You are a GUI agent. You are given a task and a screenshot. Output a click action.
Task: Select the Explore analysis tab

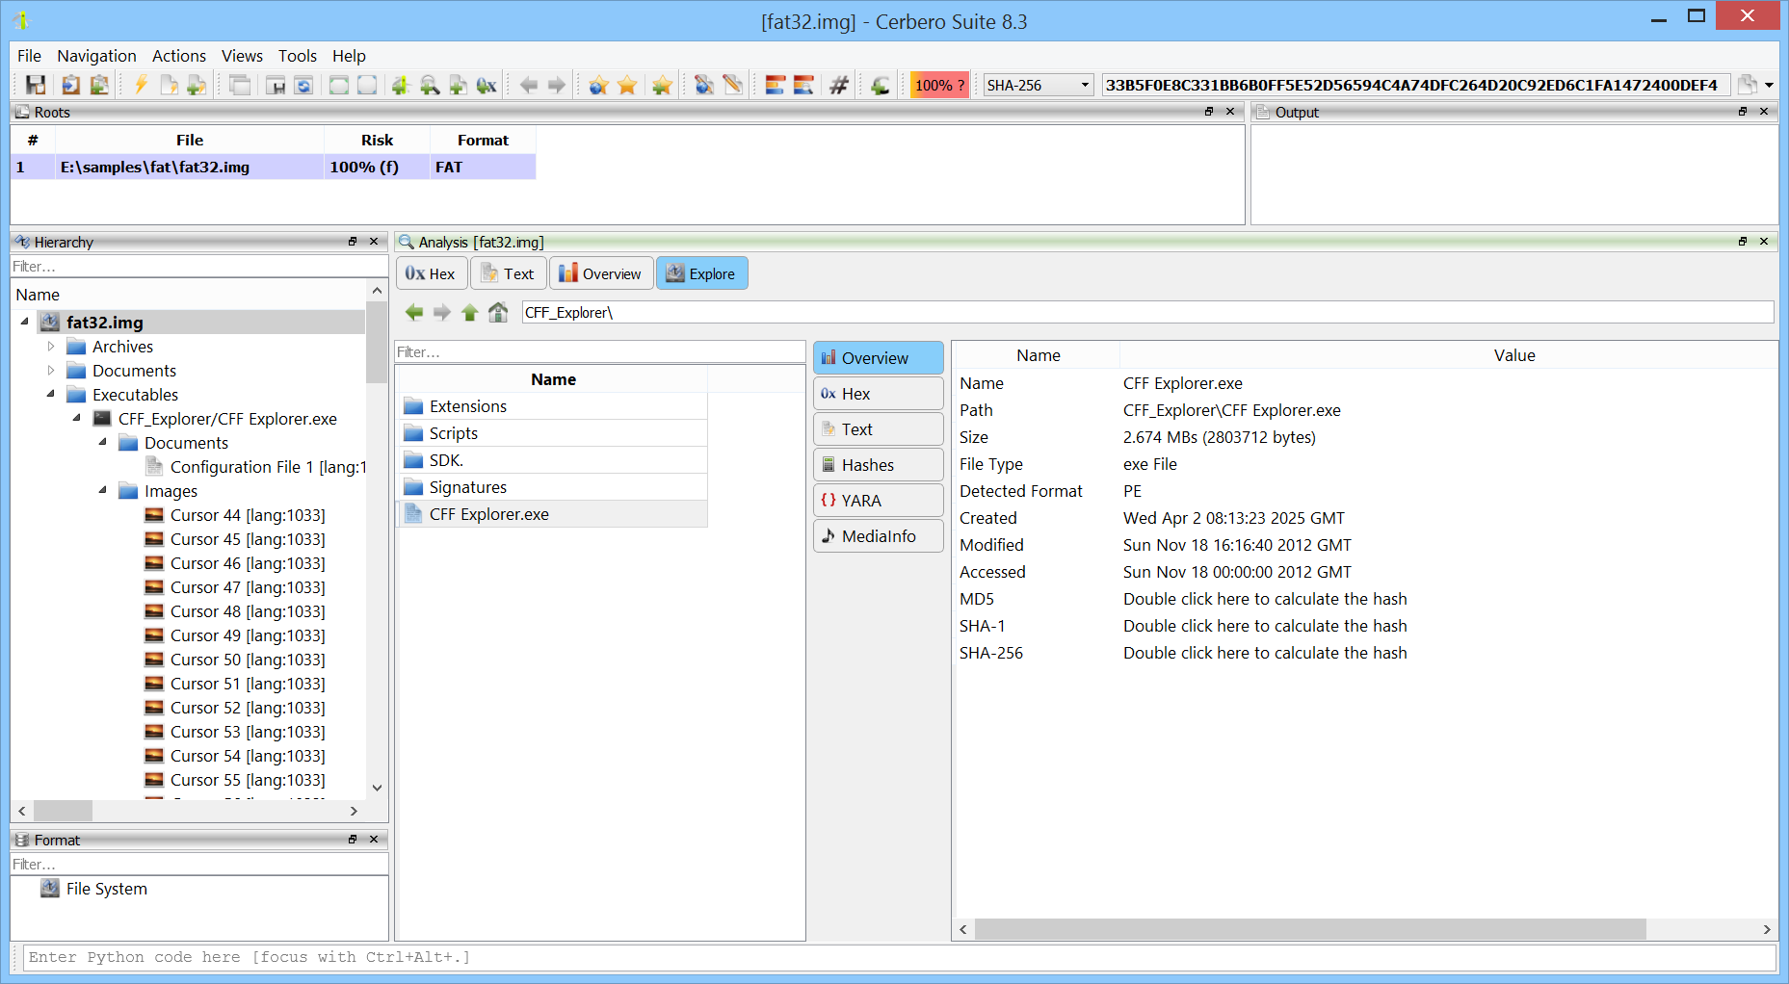(x=702, y=273)
